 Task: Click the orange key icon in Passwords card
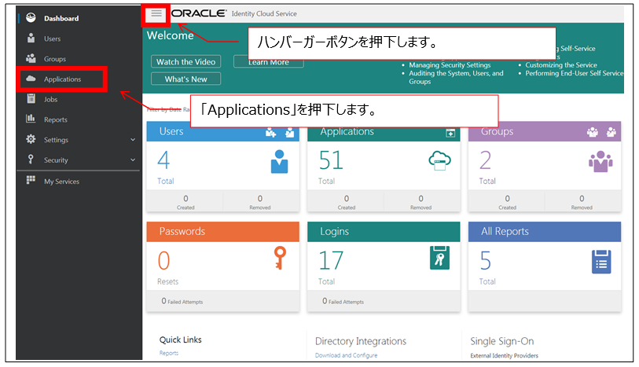280,258
